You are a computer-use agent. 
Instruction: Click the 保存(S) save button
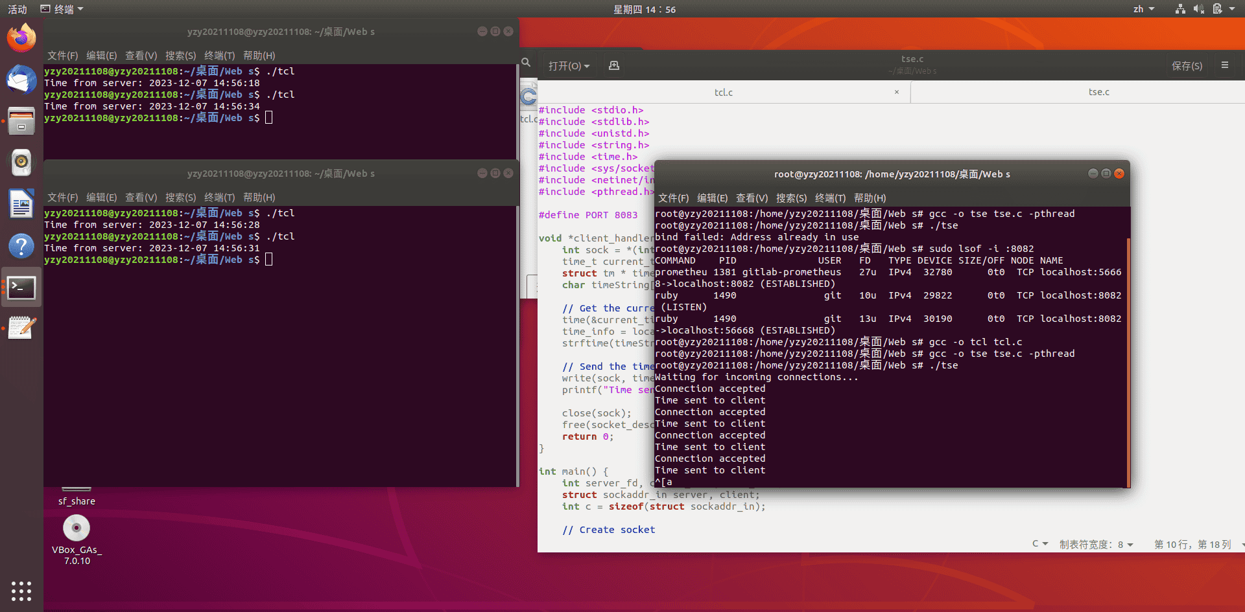pos(1187,66)
